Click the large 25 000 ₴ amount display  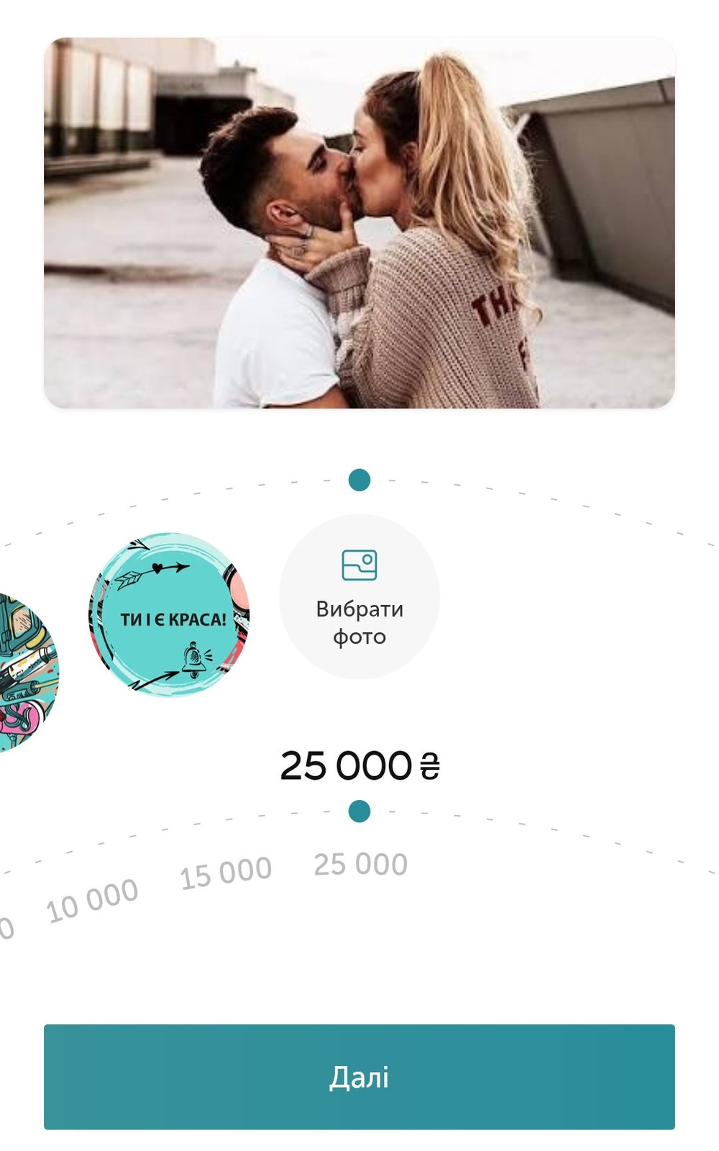pyautogui.click(x=359, y=765)
